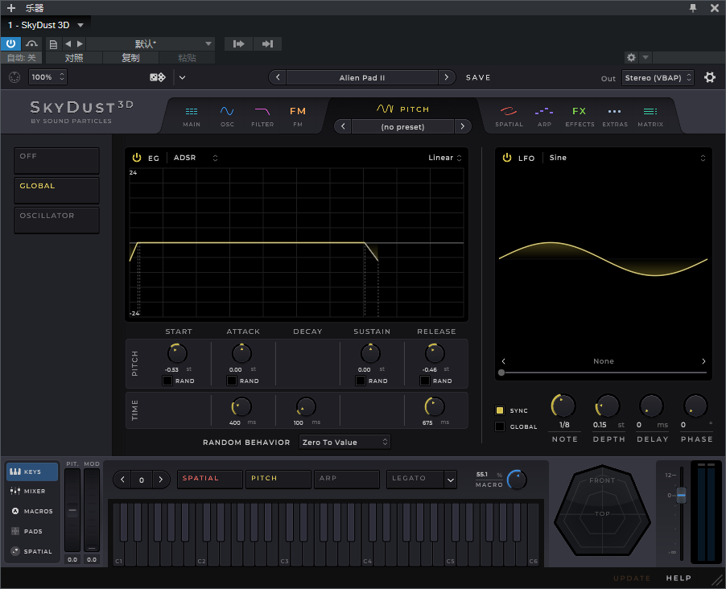Viewport: 726px width, 589px height.
Task: Select next pitch preset arrow
Action: point(462,126)
